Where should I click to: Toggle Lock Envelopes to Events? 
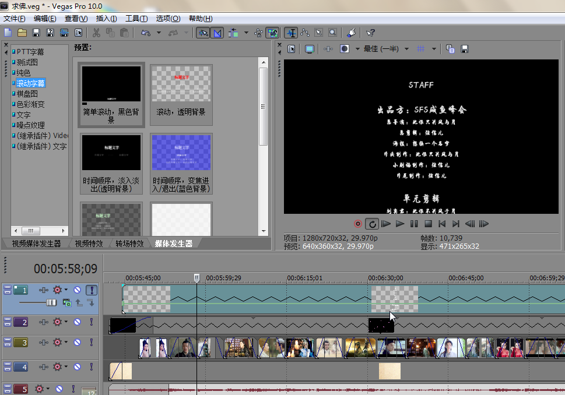258,33
